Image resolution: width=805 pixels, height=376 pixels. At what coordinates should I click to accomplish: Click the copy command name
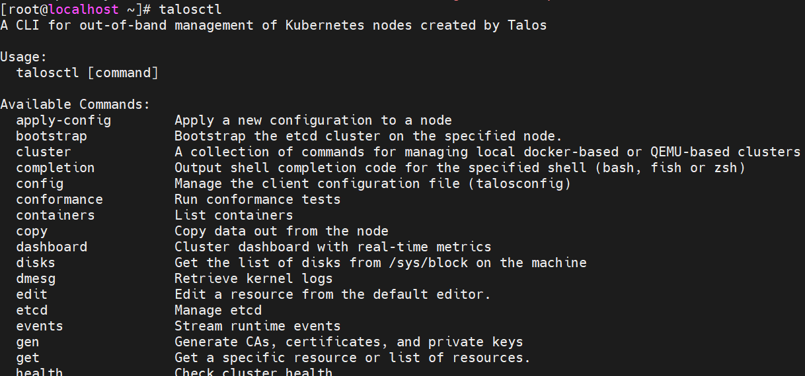pyautogui.click(x=32, y=232)
